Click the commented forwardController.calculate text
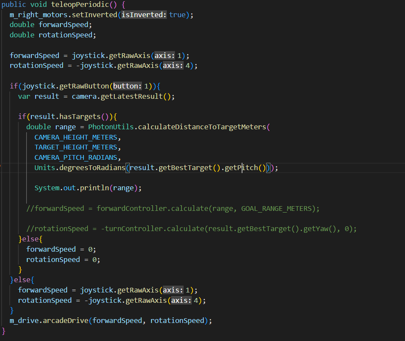This screenshot has width=405, height=341. 152,208
